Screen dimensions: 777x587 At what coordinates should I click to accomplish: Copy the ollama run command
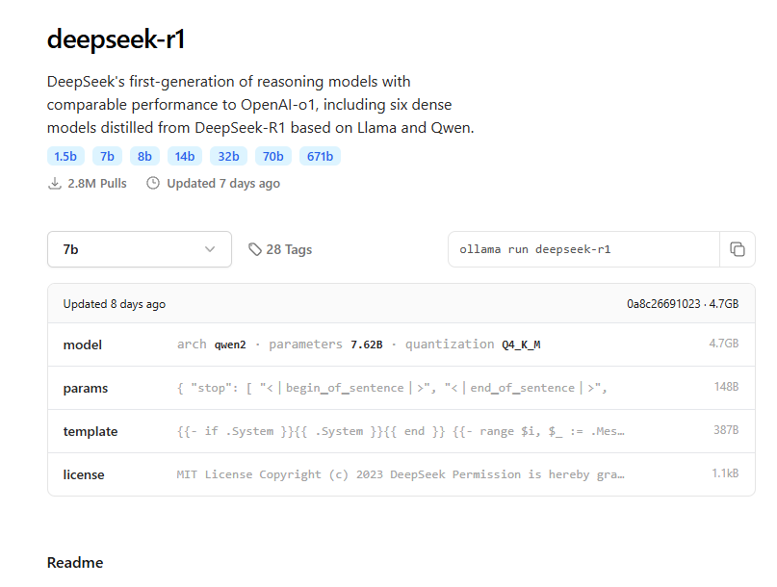tap(738, 248)
